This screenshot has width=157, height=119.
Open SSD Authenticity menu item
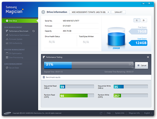click(16, 43)
